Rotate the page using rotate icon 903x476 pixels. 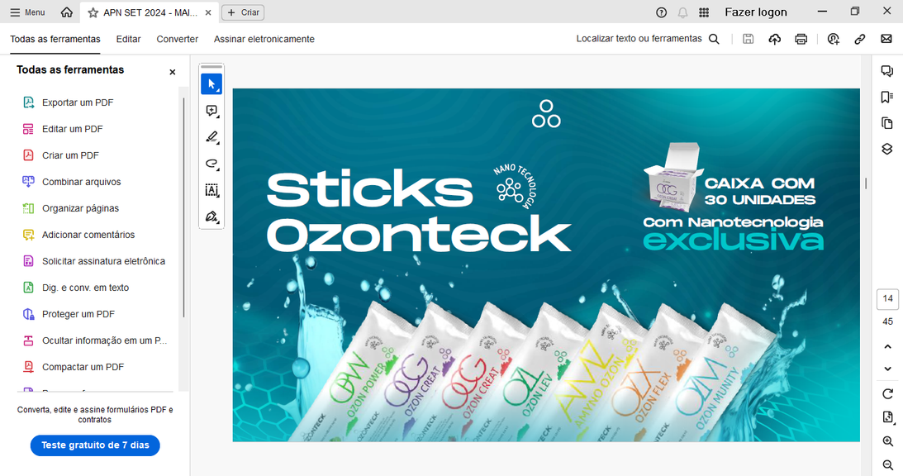tap(887, 394)
